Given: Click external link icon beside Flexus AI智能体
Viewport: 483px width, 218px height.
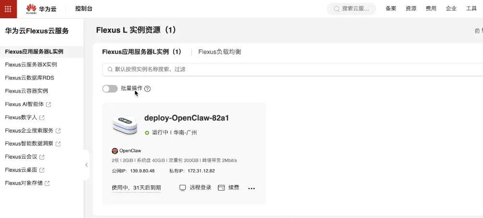Looking at the screenshot, I should coord(49,104).
